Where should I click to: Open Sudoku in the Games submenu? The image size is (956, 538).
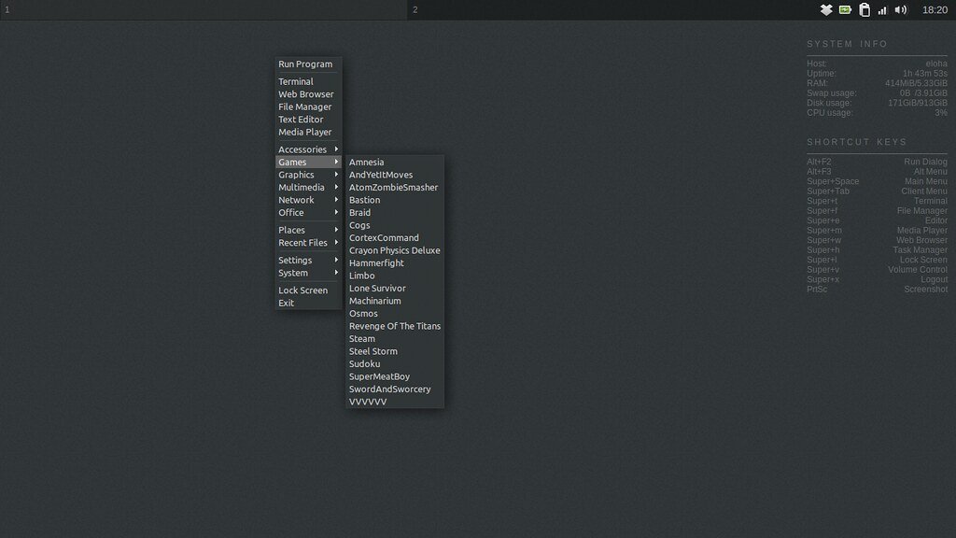pyautogui.click(x=364, y=364)
